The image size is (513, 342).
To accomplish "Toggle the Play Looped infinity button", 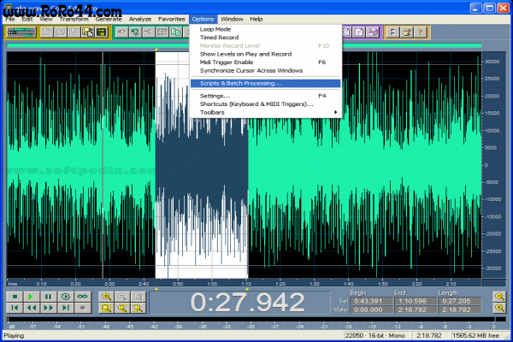I will click(x=82, y=297).
